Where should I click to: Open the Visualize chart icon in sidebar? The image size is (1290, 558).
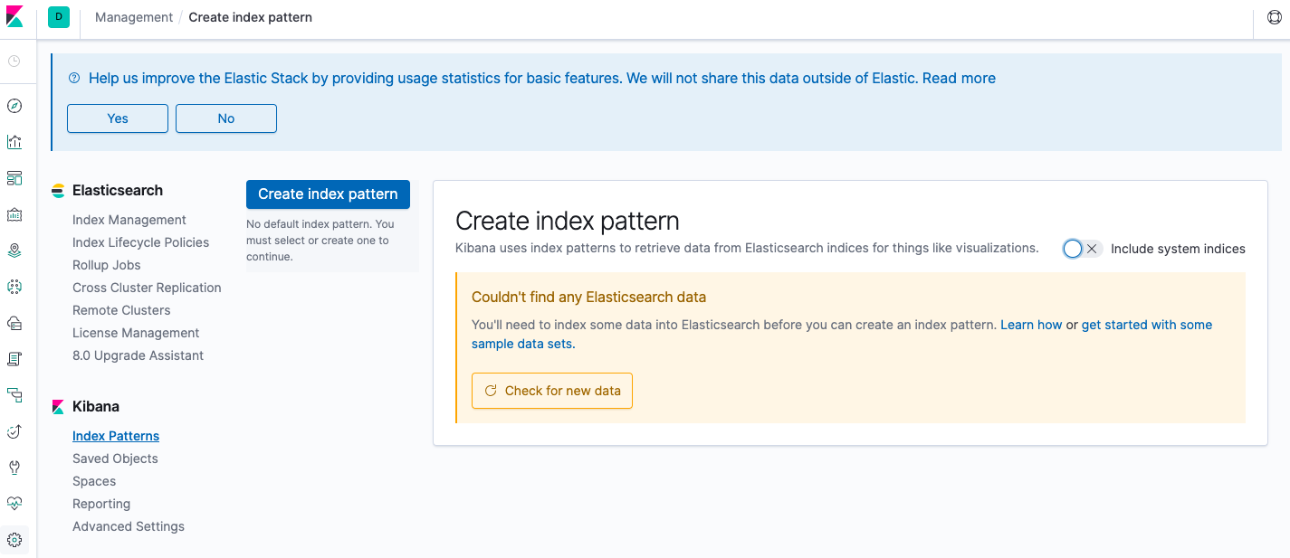[x=14, y=142]
